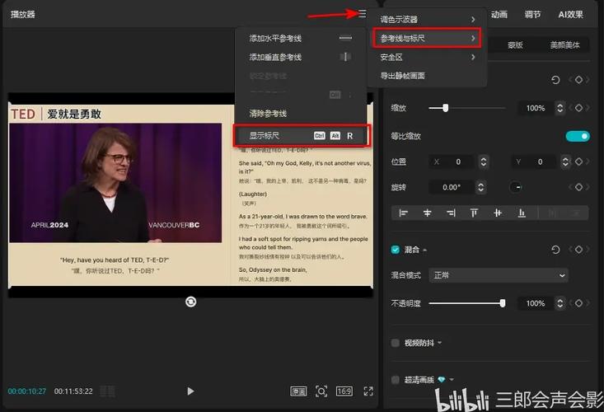Expand the 视频防抖 section arrow

(440, 343)
